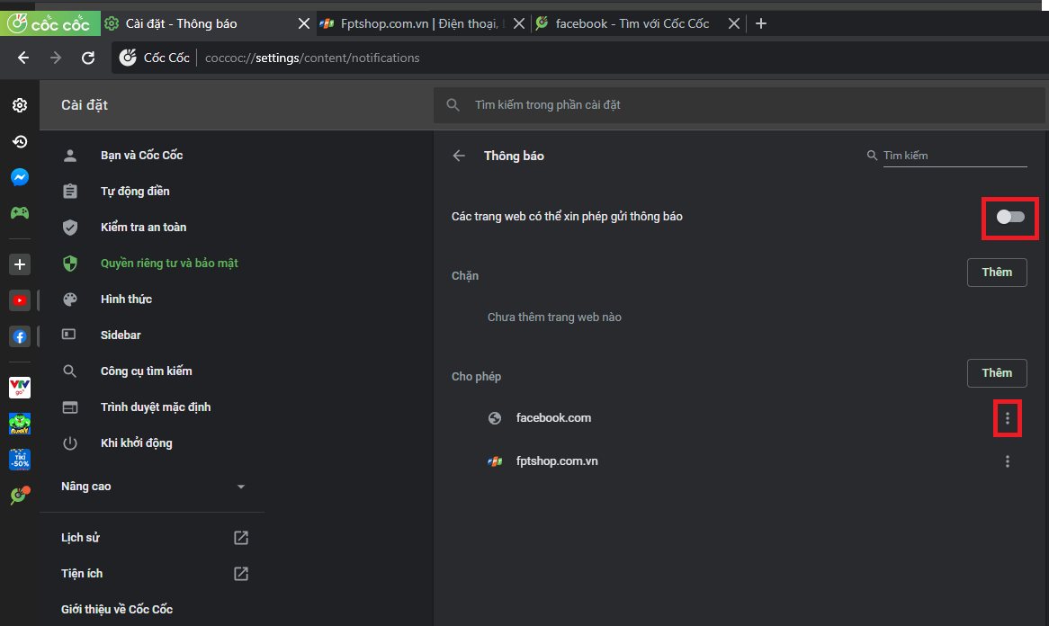Open more options for facebook.com
This screenshot has height=626, width=1049.
pyautogui.click(x=1008, y=418)
